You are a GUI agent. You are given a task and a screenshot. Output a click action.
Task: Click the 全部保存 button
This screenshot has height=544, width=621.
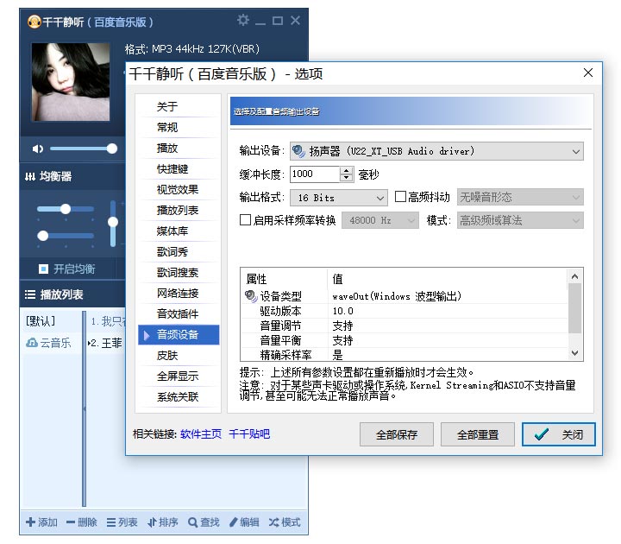click(x=397, y=434)
